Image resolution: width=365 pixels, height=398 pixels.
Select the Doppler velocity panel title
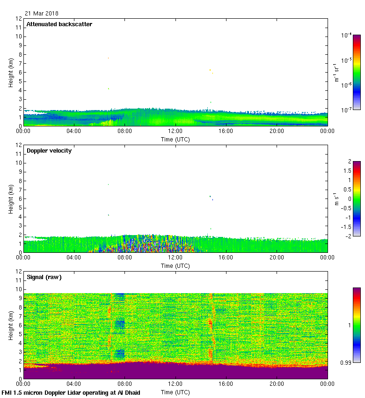[x=49, y=151]
